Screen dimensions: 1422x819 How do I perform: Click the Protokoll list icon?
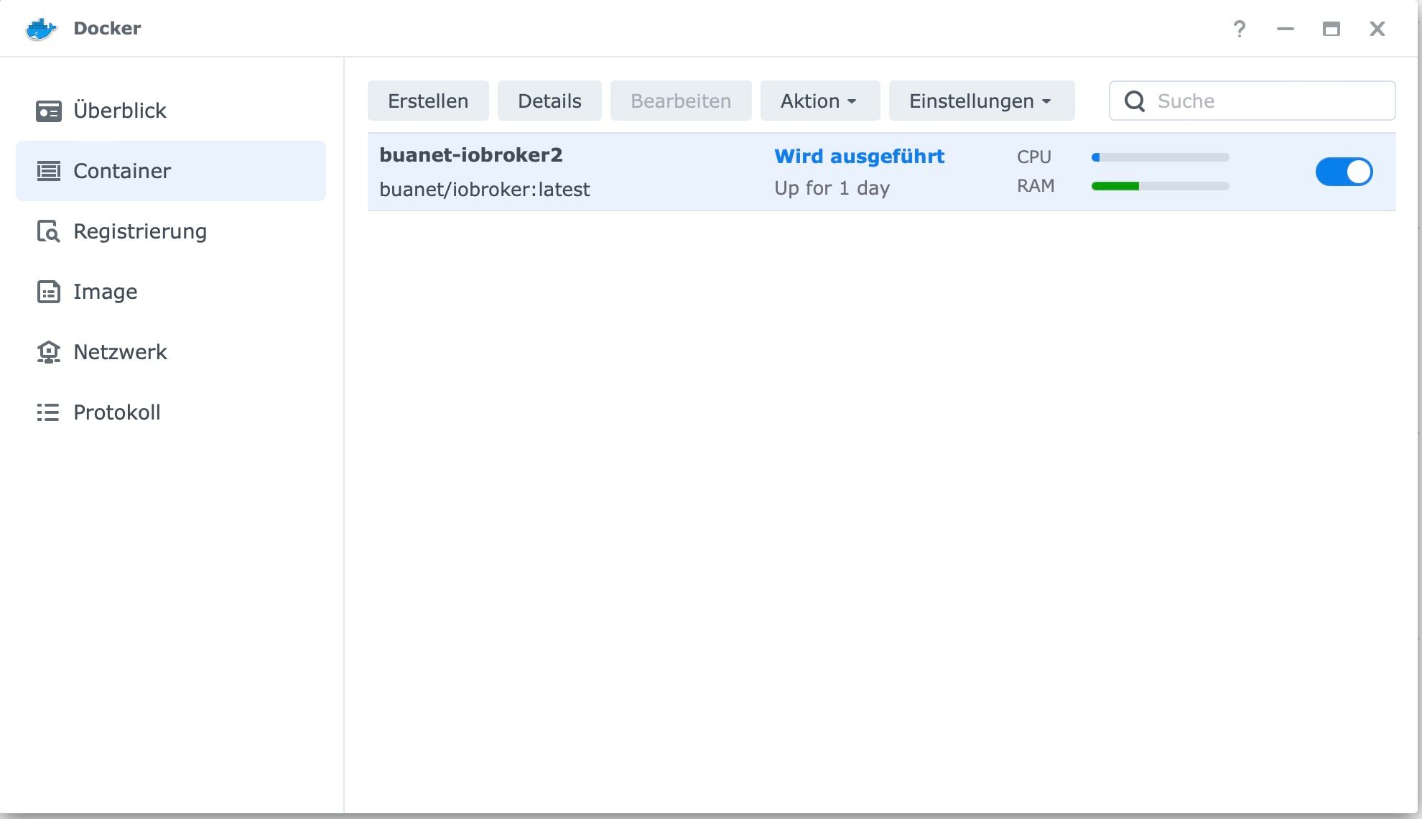48,412
